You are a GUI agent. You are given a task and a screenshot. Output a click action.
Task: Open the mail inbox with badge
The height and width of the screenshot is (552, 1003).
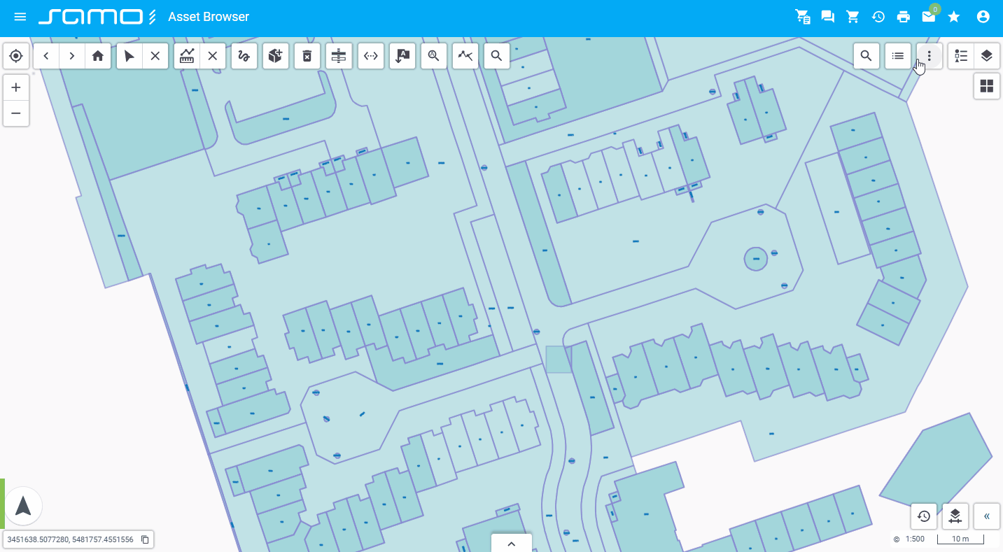click(x=929, y=17)
